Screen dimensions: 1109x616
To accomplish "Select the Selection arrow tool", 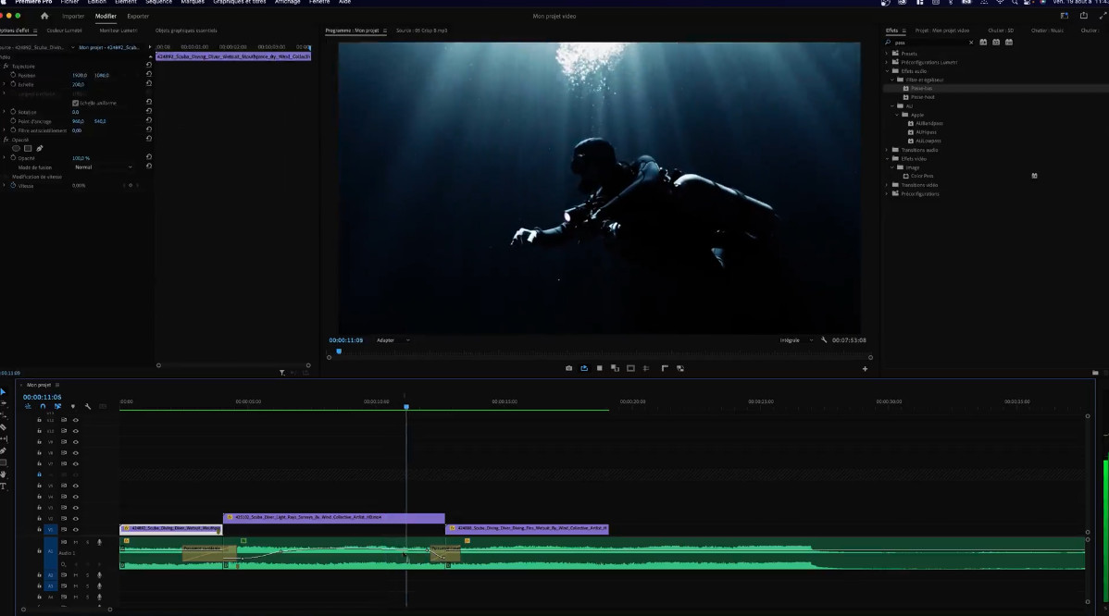I will tap(3, 392).
